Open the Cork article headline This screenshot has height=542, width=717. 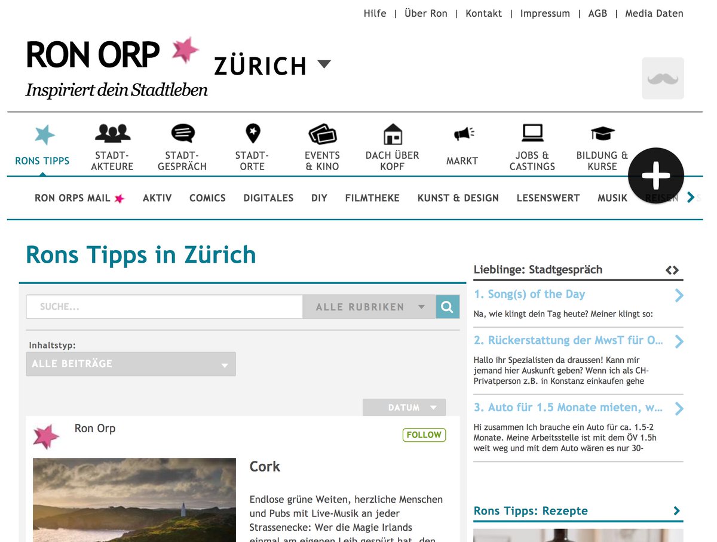265,467
